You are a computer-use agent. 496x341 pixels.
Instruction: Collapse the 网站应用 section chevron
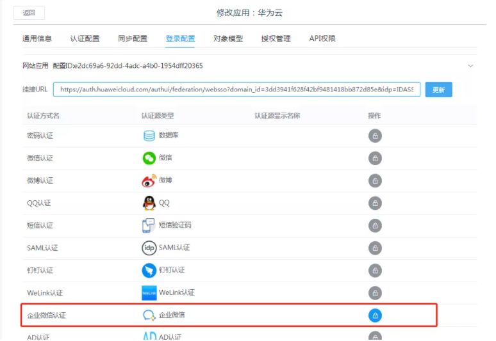[x=471, y=66]
